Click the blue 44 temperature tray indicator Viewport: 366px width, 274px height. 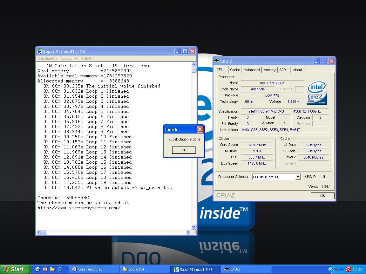click(x=342, y=269)
